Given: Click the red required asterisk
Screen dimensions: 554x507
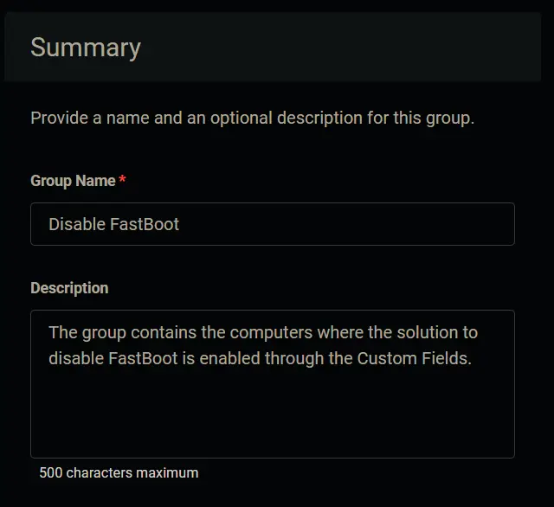Looking at the screenshot, I should point(122,178).
